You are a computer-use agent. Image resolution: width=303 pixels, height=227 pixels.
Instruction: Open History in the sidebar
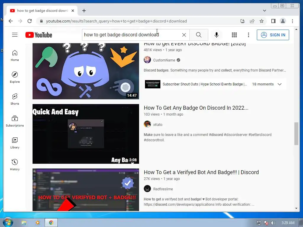click(15, 165)
